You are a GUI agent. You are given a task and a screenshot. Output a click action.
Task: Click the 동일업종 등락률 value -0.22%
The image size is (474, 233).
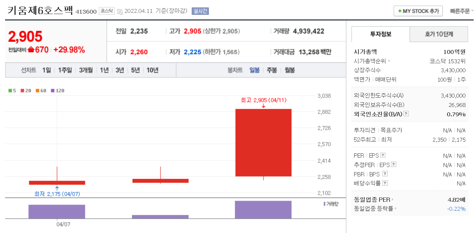pyautogui.click(x=456, y=209)
